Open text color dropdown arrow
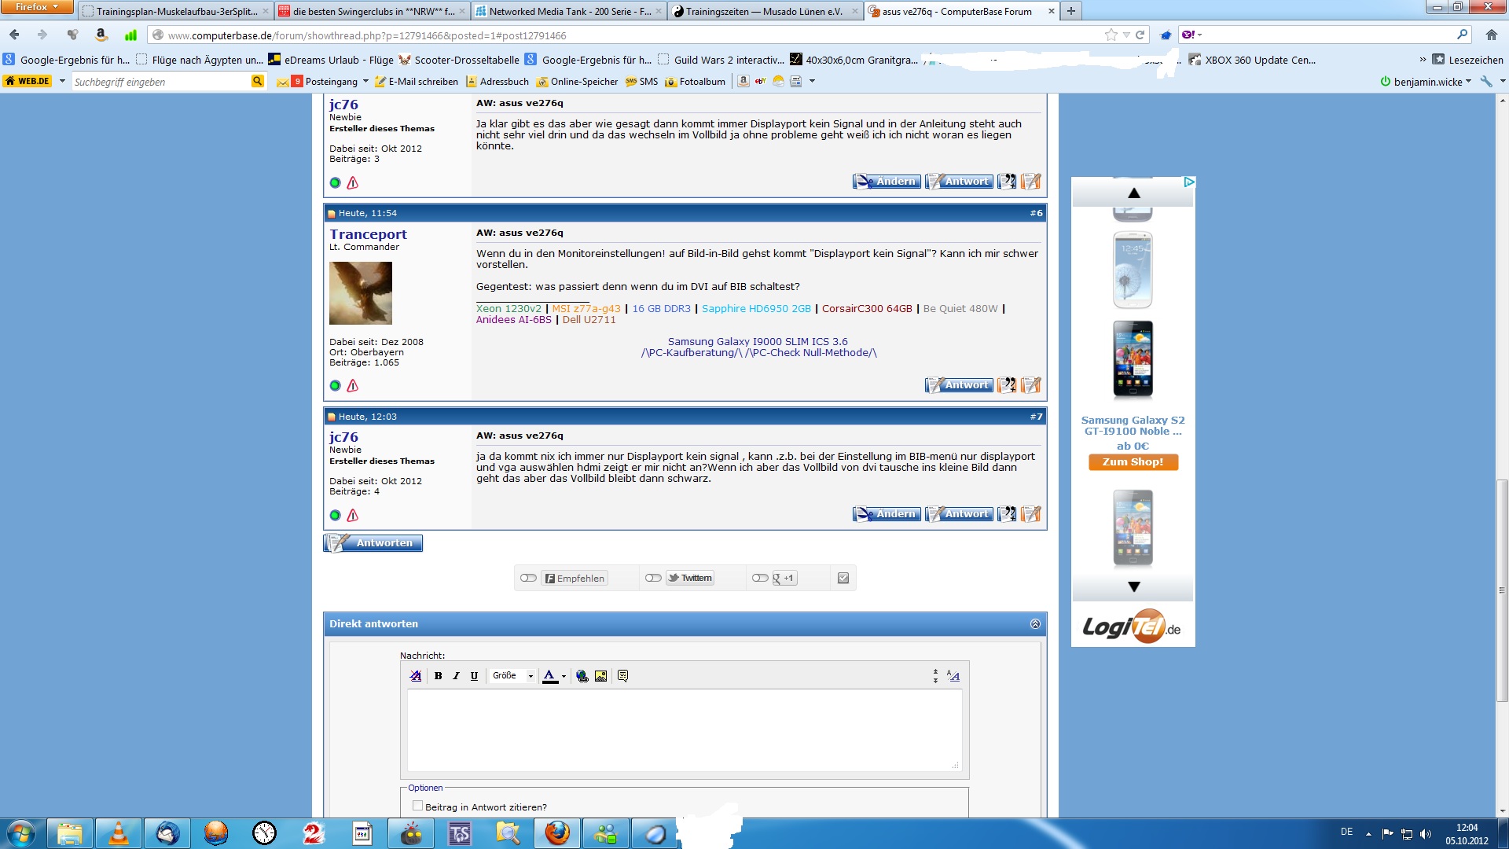Screen dimensions: 1509x849 564,676
